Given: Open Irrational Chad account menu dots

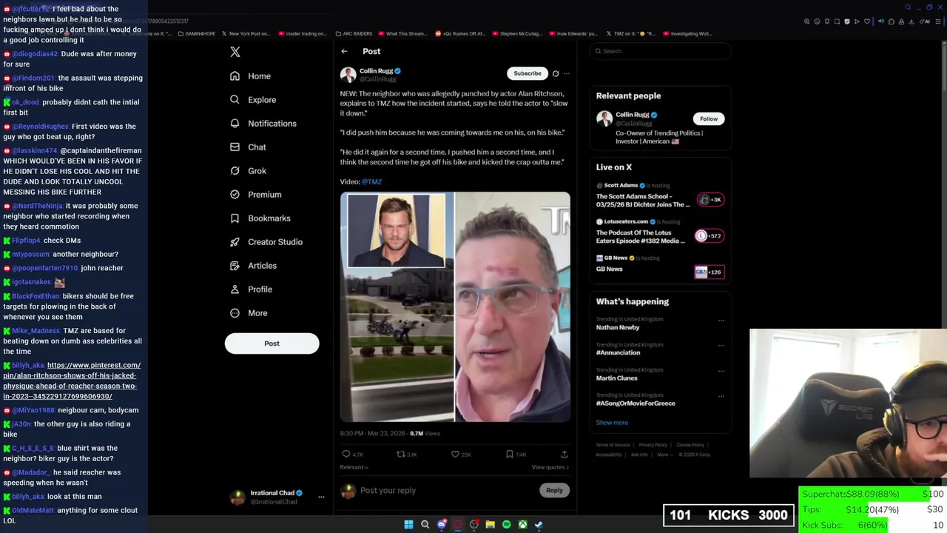Looking at the screenshot, I should click(321, 497).
